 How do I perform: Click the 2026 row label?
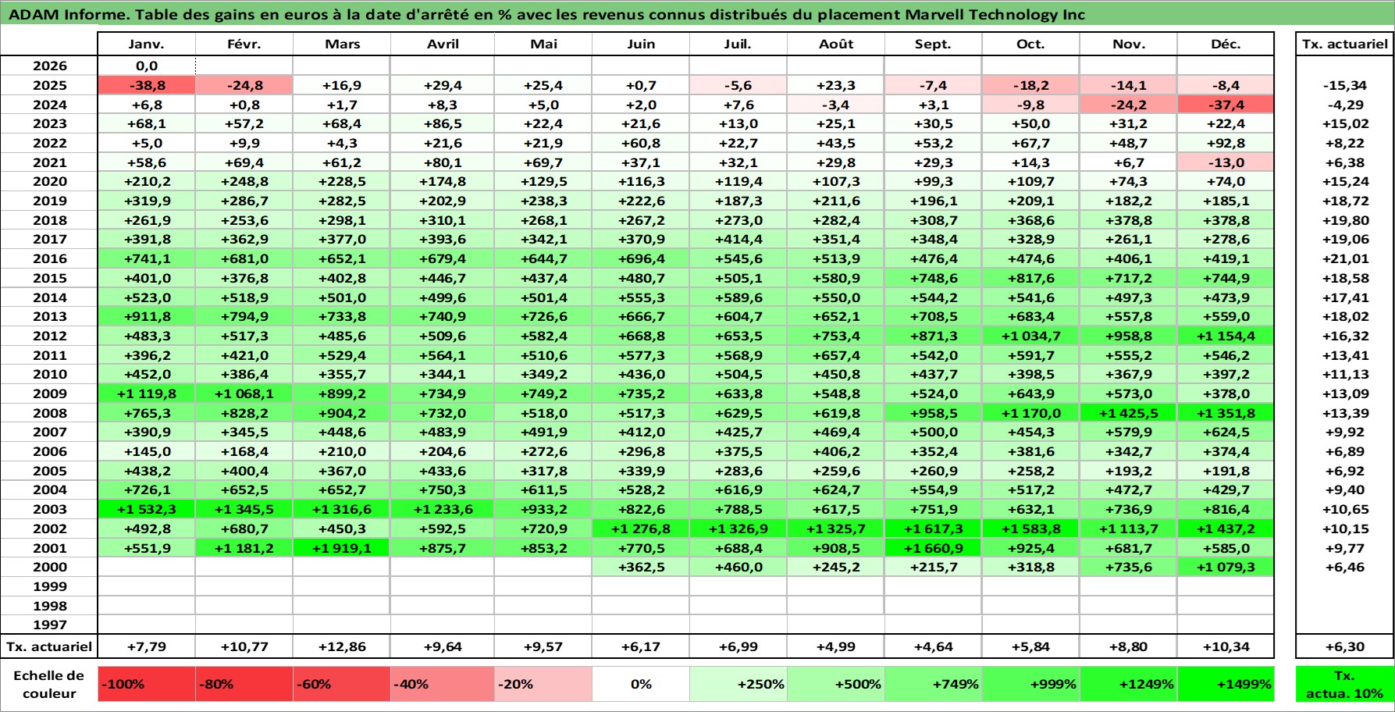pos(49,66)
